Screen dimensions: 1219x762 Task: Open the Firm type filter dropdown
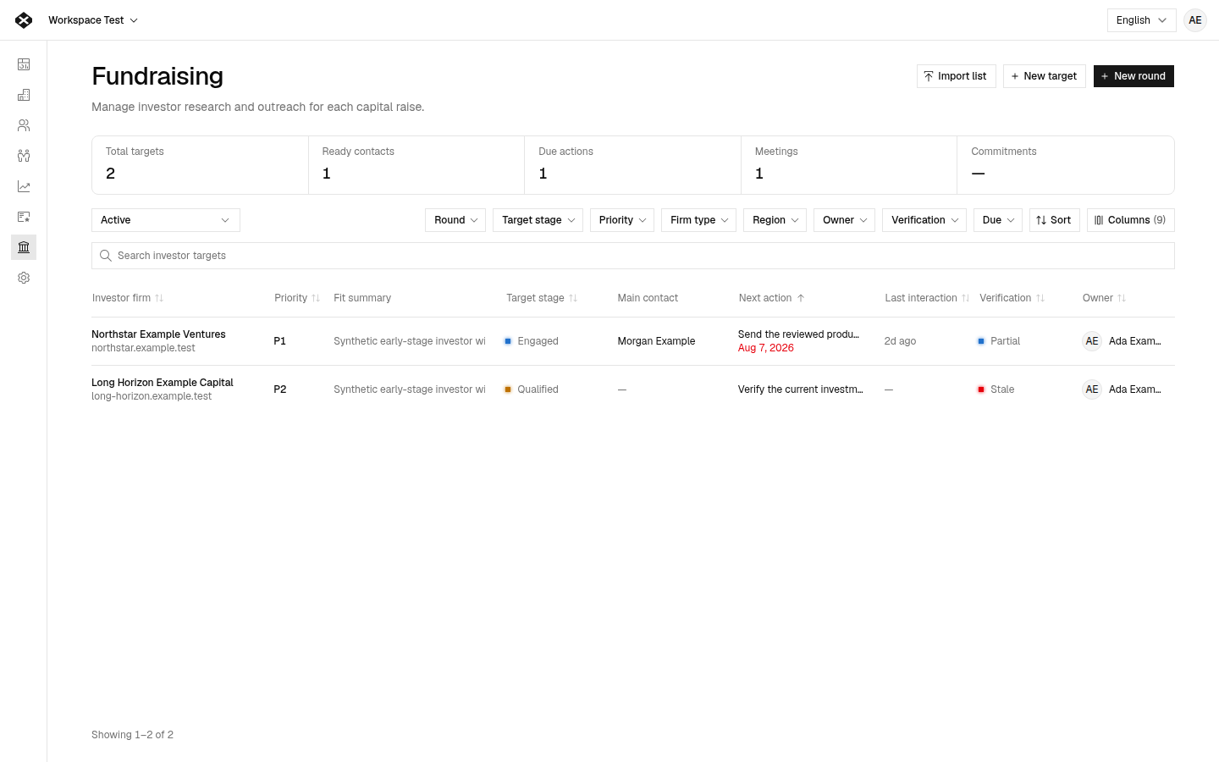tap(698, 220)
